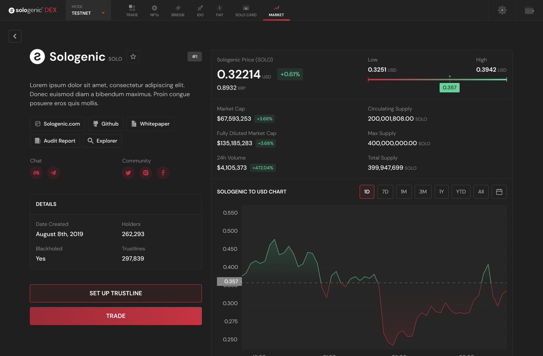543x356 pixels.
Task: Select the All chart range
Action: point(481,192)
